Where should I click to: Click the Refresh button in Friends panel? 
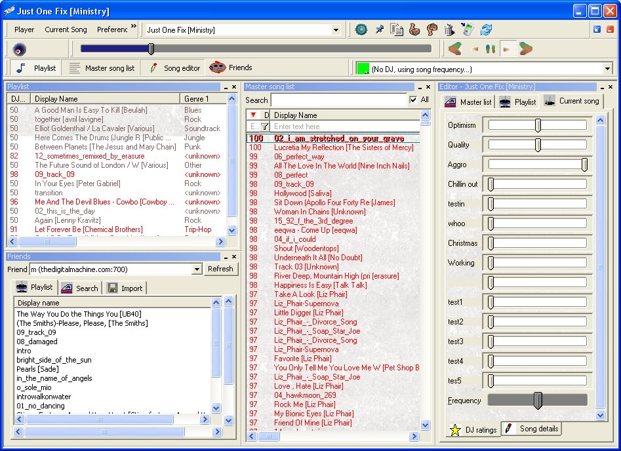coord(221,269)
